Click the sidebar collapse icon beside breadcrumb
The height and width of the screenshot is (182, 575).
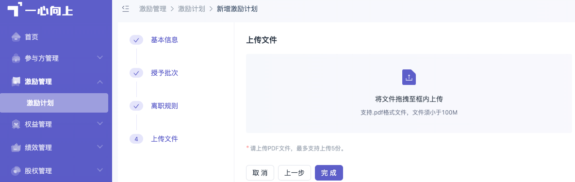[126, 9]
